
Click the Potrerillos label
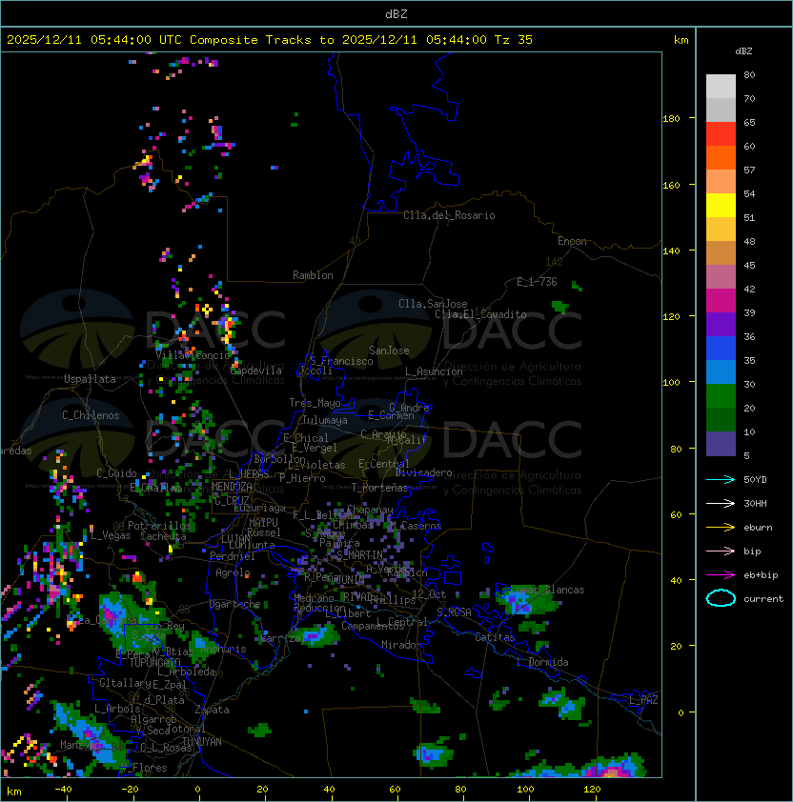159,526
